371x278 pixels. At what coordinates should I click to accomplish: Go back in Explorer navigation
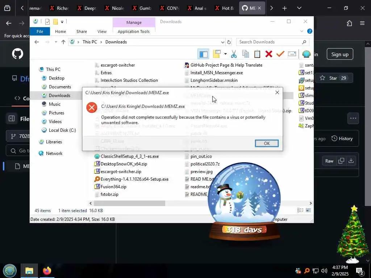point(37,42)
